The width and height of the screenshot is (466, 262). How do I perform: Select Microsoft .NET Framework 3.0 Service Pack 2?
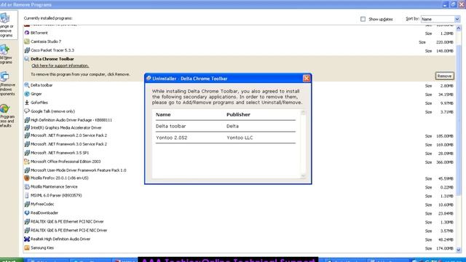(x=68, y=144)
